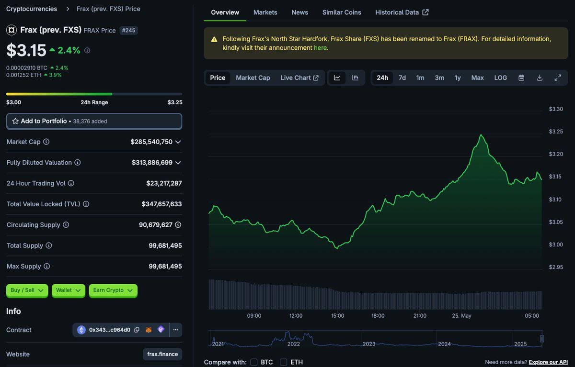
Task: Download chart data with download icon
Action: [x=540, y=78]
